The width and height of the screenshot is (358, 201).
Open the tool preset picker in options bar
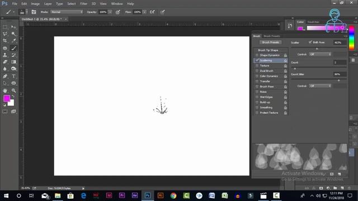click(x=10, y=12)
